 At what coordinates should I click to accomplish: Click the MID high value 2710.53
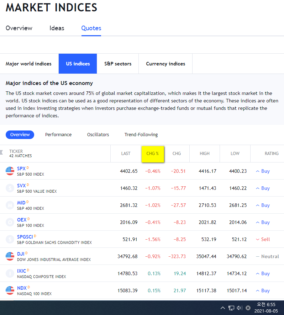(207, 205)
